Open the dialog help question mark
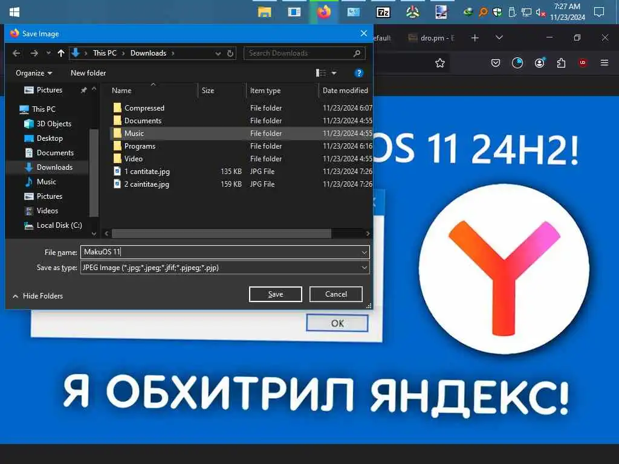This screenshot has width=619, height=464. pos(358,73)
